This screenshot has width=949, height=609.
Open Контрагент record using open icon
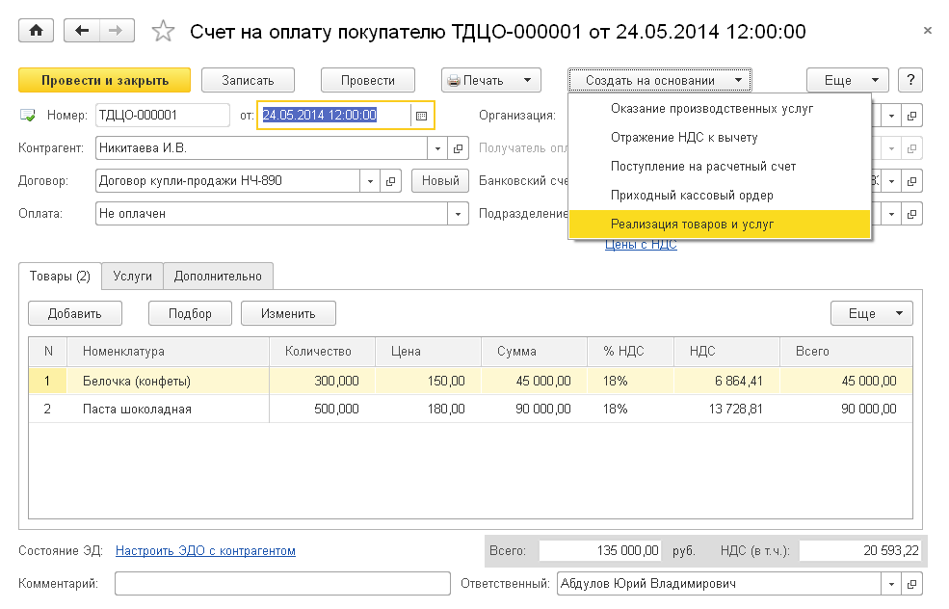coord(460,148)
